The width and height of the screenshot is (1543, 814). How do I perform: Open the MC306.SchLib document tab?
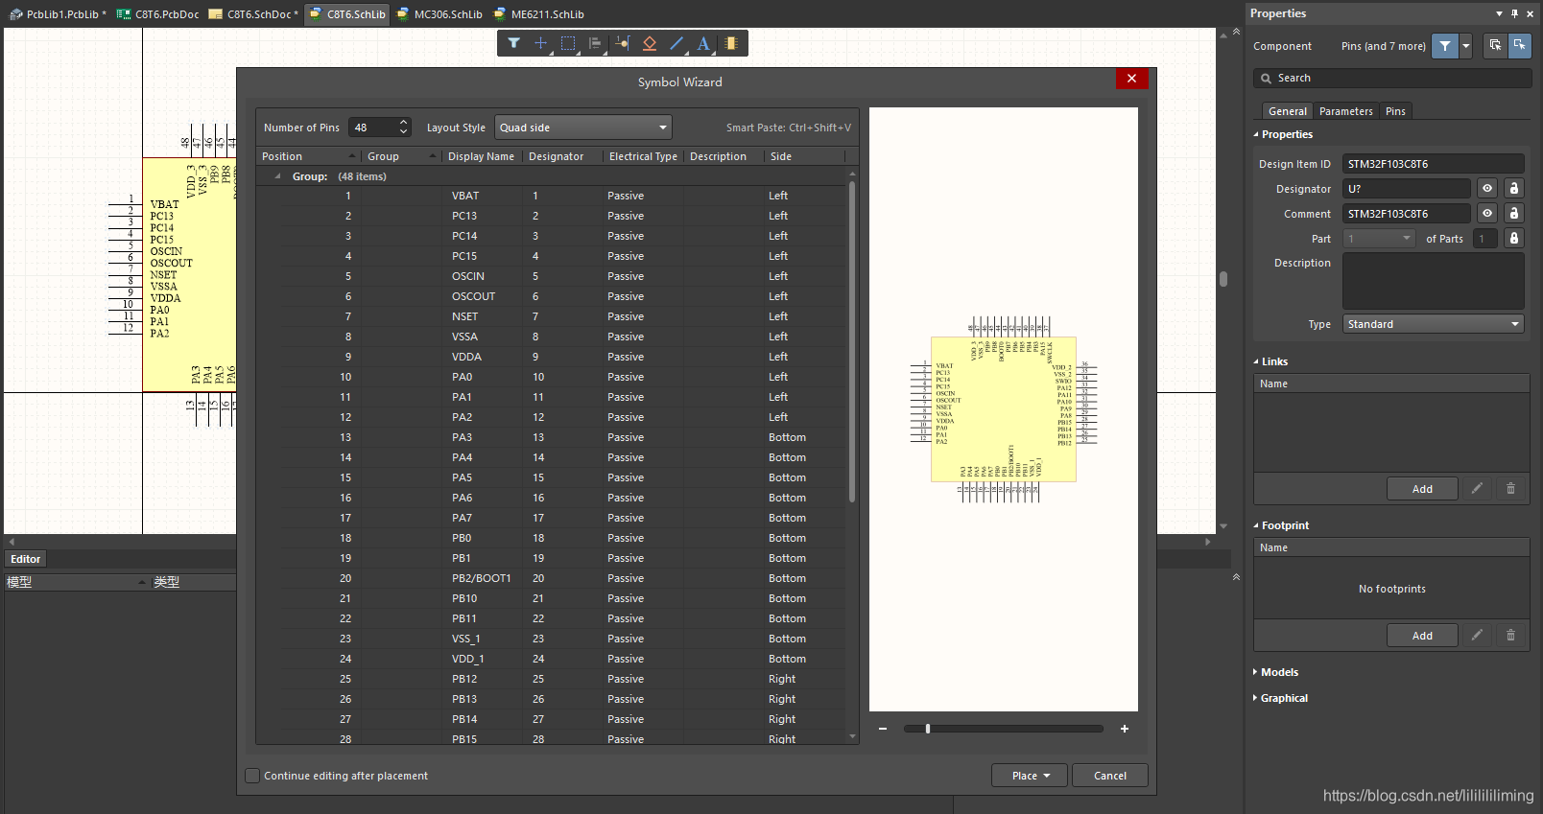pos(440,14)
